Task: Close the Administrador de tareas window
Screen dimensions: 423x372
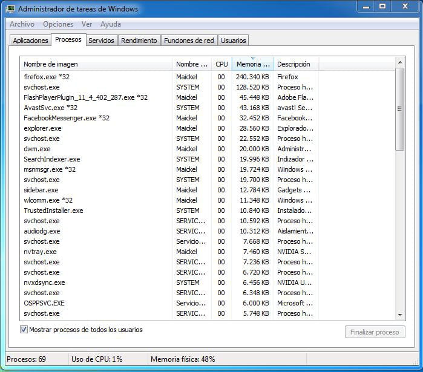Action: point(405,7)
